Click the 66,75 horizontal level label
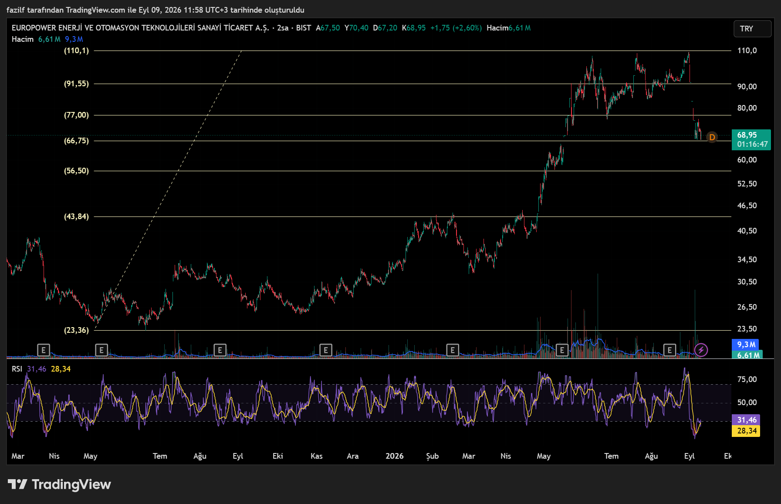 [76, 141]
